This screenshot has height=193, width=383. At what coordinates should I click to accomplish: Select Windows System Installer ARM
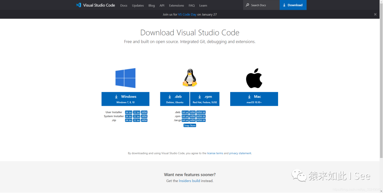[144, 117]
